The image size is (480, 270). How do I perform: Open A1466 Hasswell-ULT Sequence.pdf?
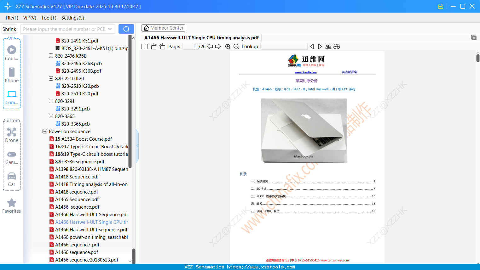[89, 215]
